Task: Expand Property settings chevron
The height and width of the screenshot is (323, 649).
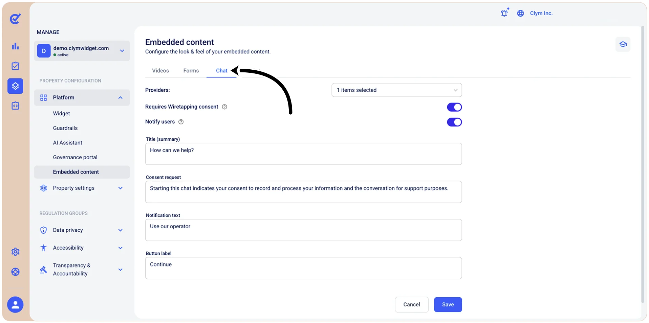Action: (x=120, y=188)
